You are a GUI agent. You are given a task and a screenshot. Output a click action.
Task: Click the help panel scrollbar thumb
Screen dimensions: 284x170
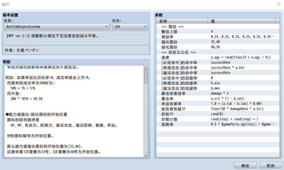[x=146, y=77]
